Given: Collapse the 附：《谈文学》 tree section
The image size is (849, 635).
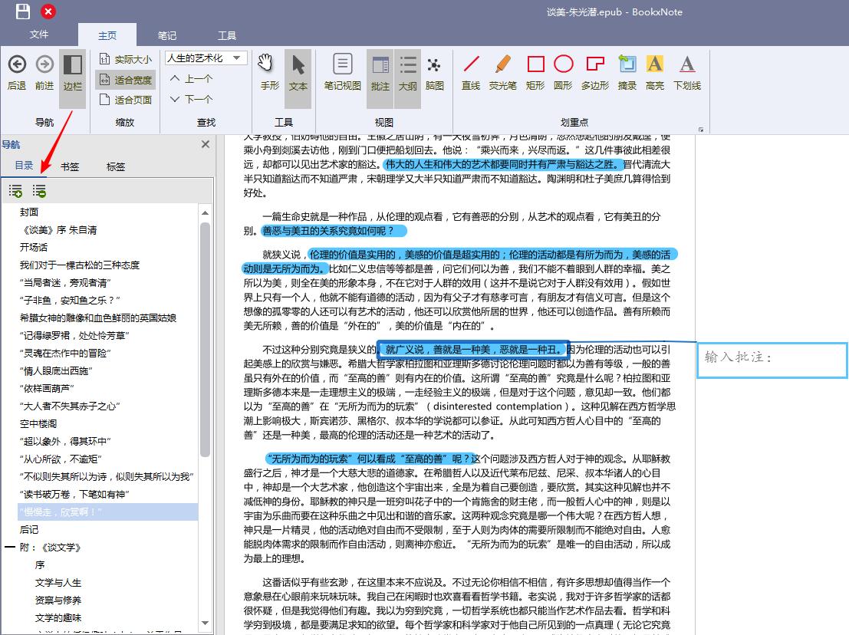Looking at the screenshot, I should (11, 547).
